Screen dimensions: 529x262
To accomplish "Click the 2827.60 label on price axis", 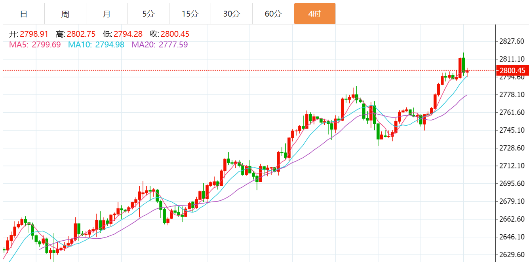I will pos(512,41).
